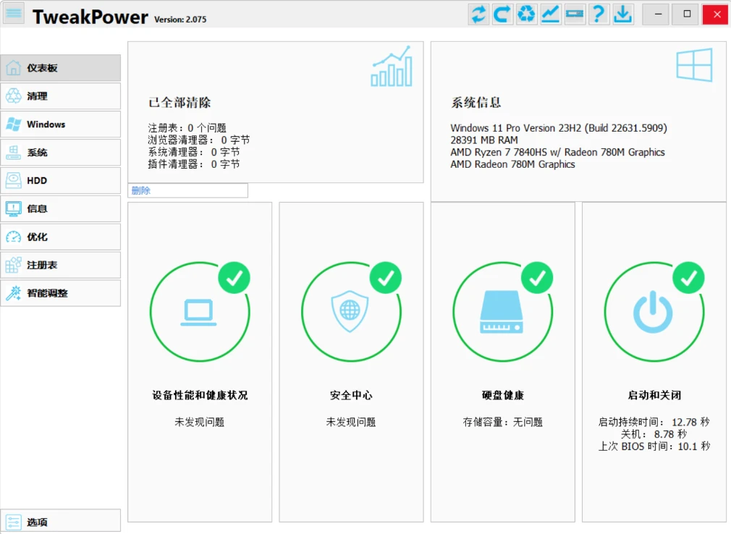
Task: Open the HDD sidebar section
Action: click(61, 181)
